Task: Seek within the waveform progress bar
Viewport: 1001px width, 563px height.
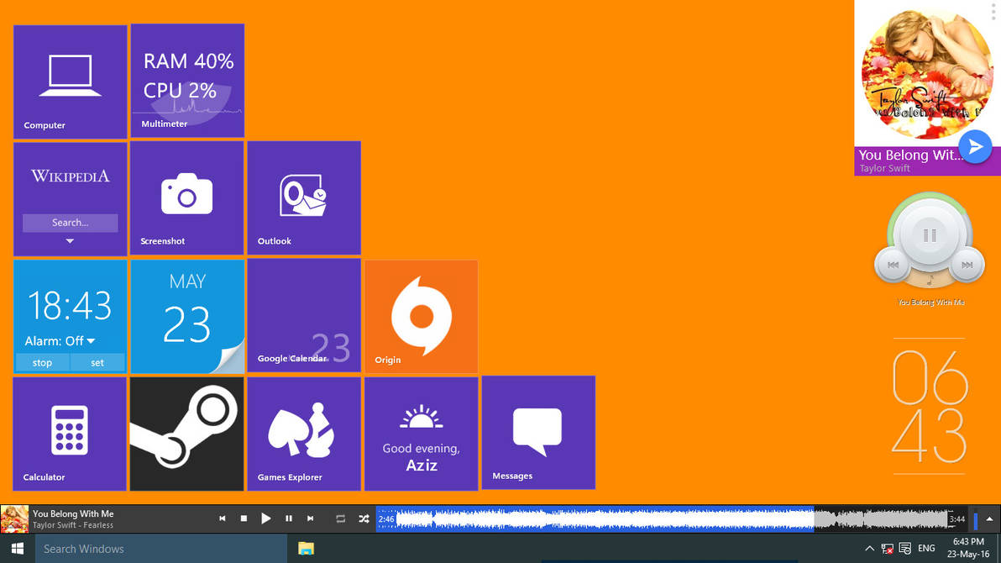Action: point(672,519)
